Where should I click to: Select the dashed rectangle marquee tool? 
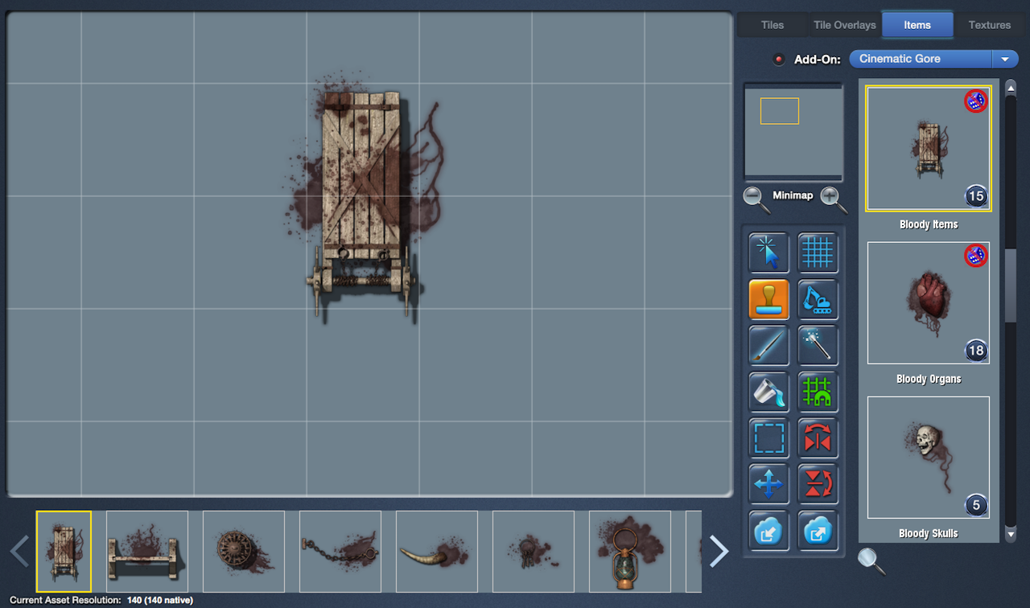click(x=768, y=438)
